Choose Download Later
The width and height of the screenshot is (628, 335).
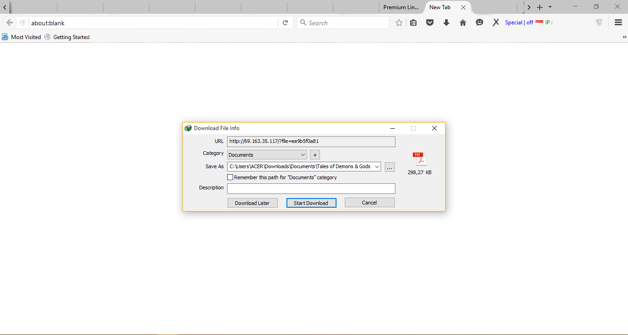(x=252, y=203)
